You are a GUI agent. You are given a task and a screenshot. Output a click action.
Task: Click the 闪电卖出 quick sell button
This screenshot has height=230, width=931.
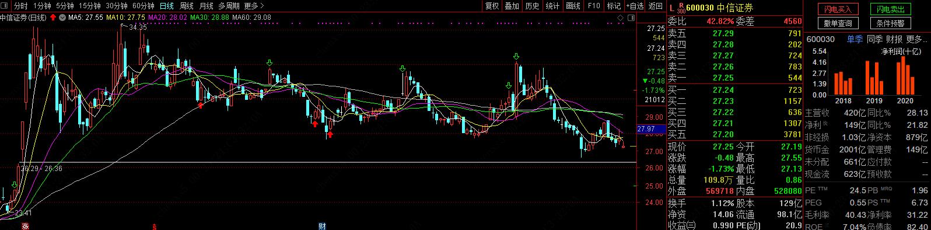[x=890, y=9]
